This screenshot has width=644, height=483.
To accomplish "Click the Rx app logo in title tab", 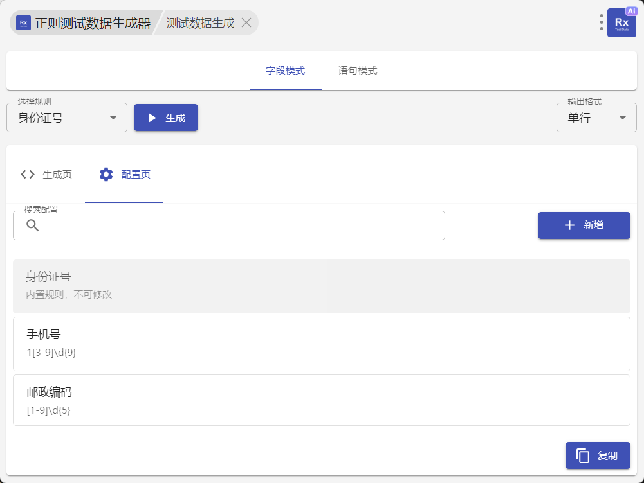I will click(x=23, y=22).
